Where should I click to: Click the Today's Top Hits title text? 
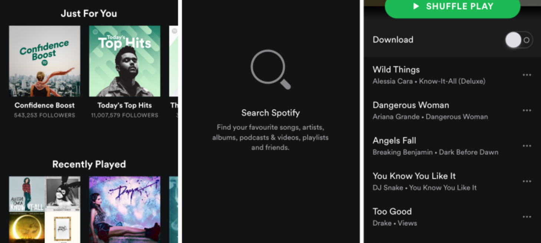(x=125, y=105)
